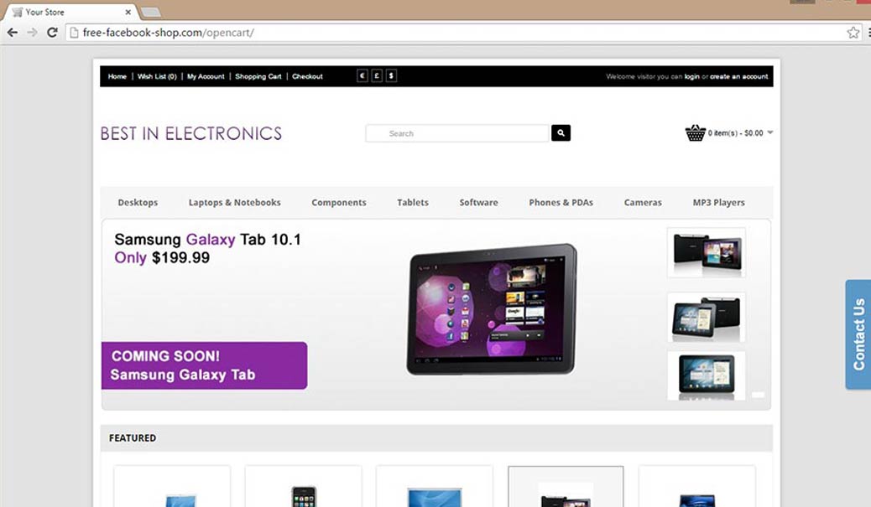Click the browser forward arrow
871x507 pixels.
coord(32,33)
